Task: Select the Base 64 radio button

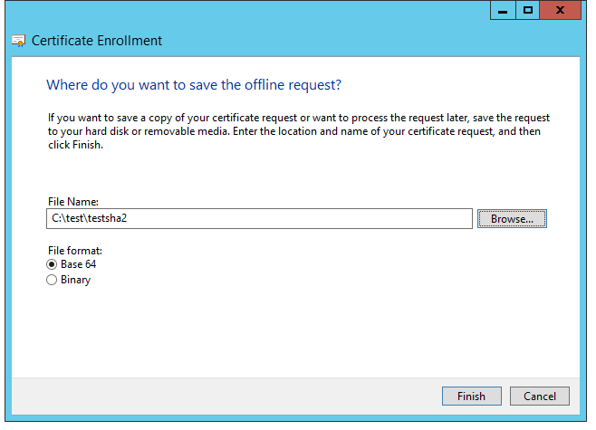Action: point(52,264)
